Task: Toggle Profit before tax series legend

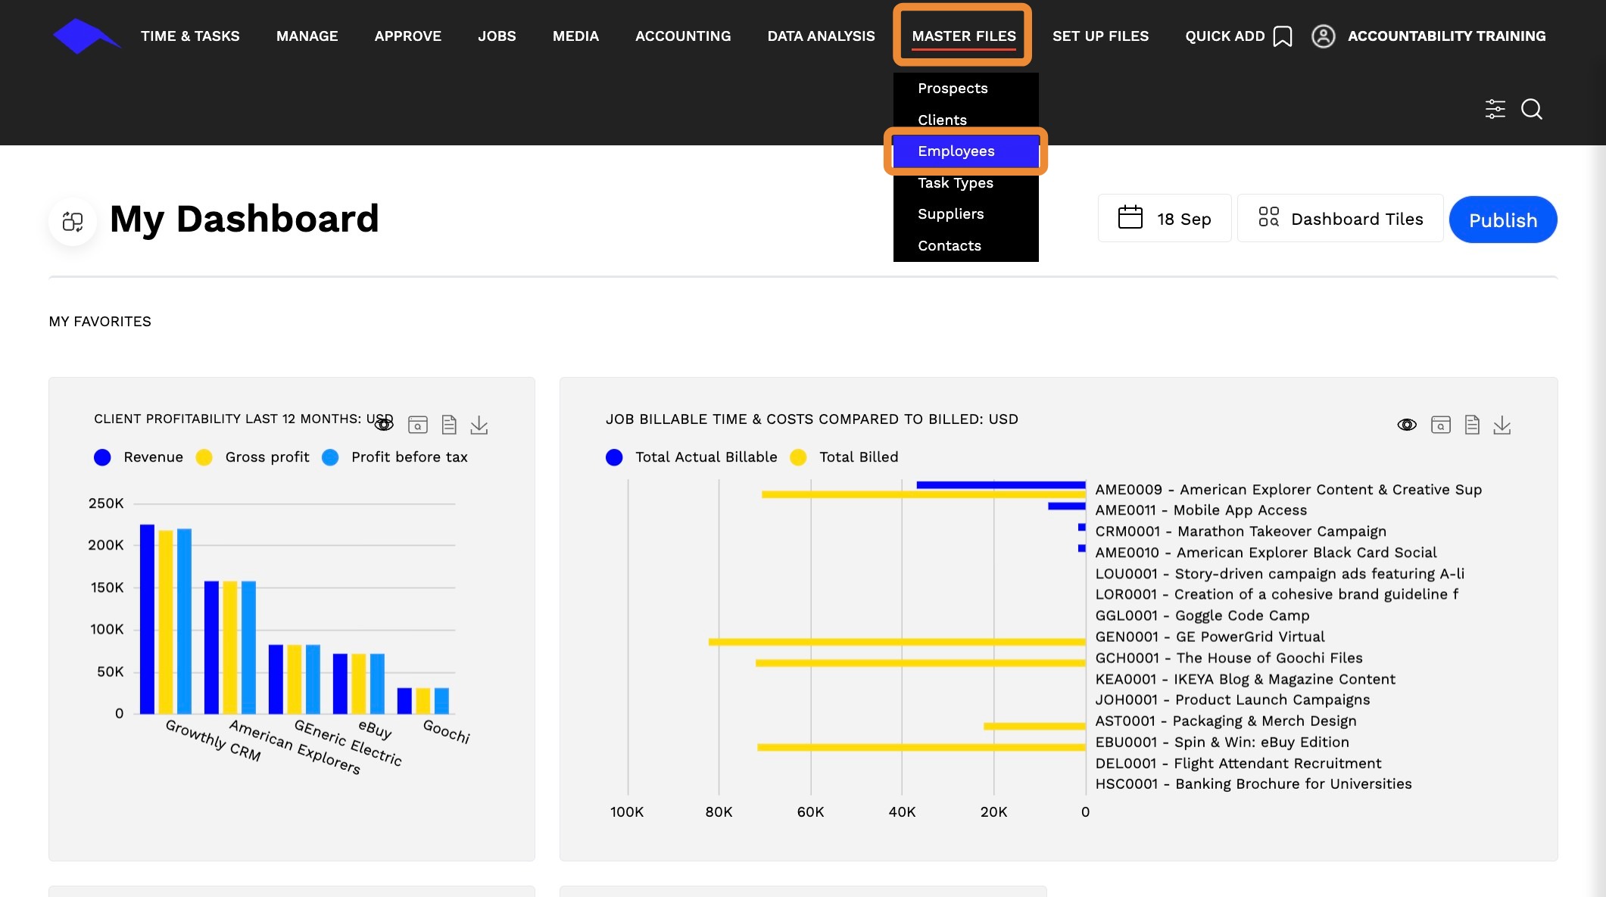Action: [394, 457]
